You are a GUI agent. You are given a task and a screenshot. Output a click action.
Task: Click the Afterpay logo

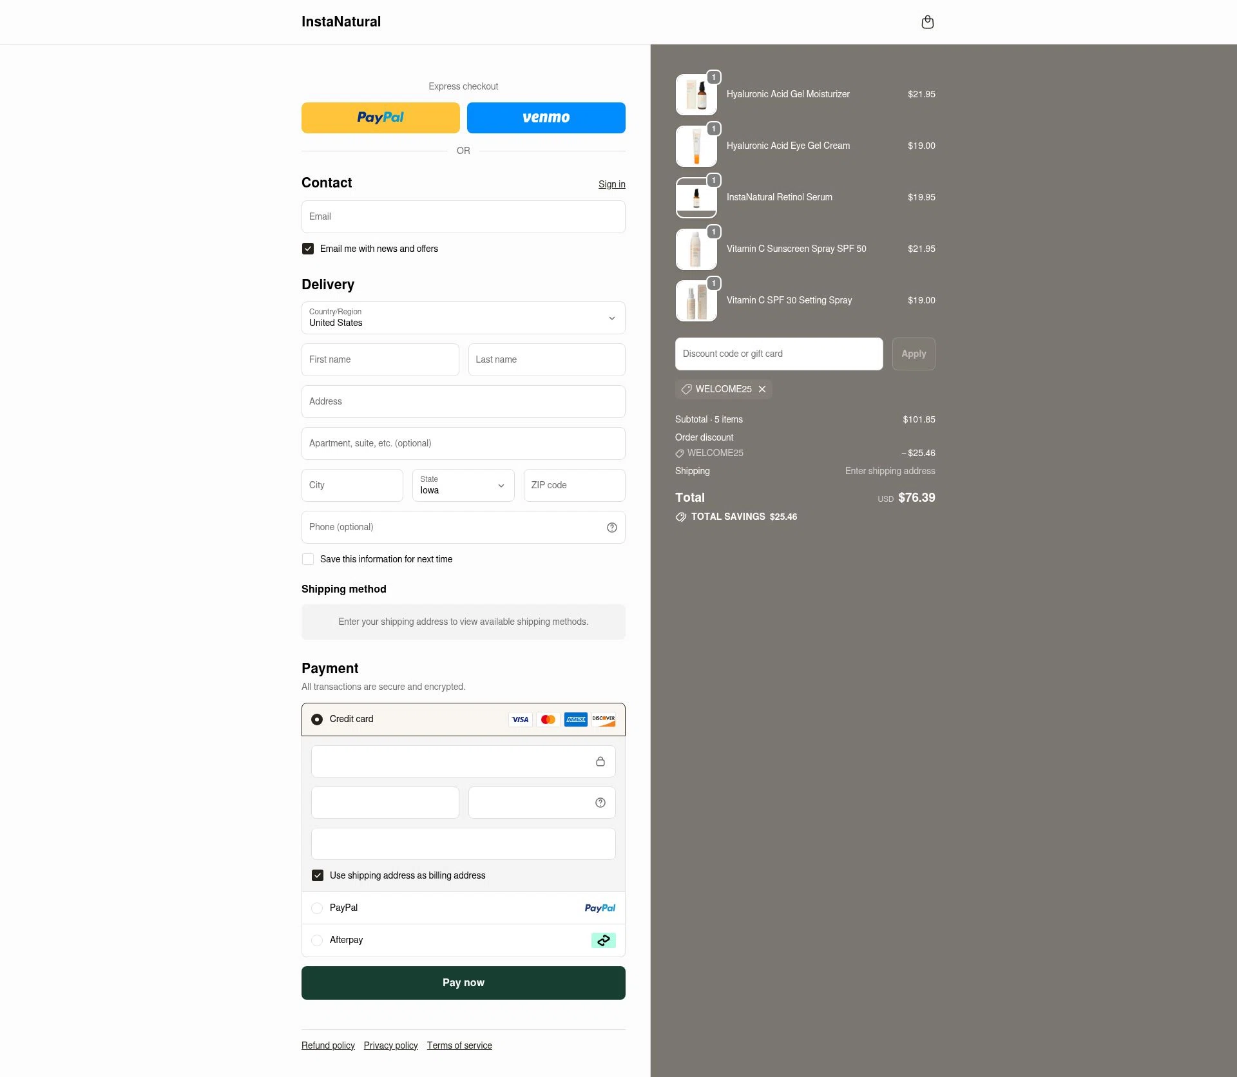603,940
